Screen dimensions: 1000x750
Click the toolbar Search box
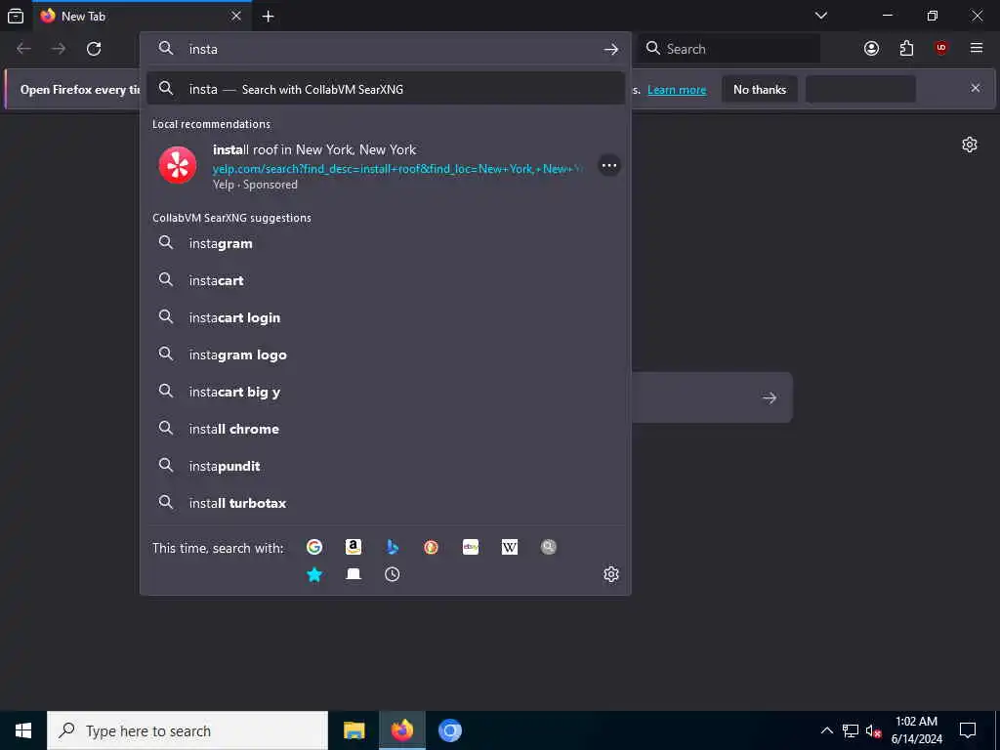(x=729, y=49)
